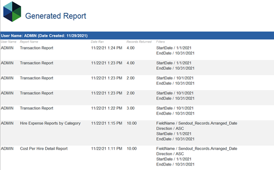This screenshot has height=170, width=274.
Task: Select the User Name ADMIN header bar
Action: coord(137,36)
